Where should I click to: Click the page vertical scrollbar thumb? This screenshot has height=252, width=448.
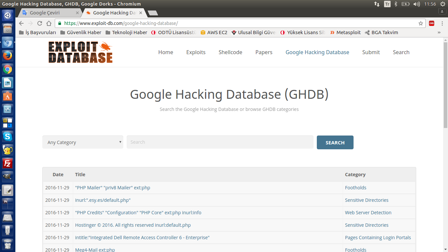(x=445, y=85)
